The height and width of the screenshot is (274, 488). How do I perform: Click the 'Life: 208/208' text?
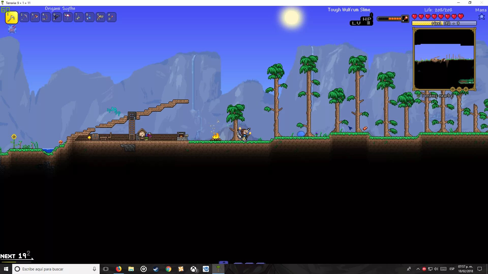click(x=438, y=10)
